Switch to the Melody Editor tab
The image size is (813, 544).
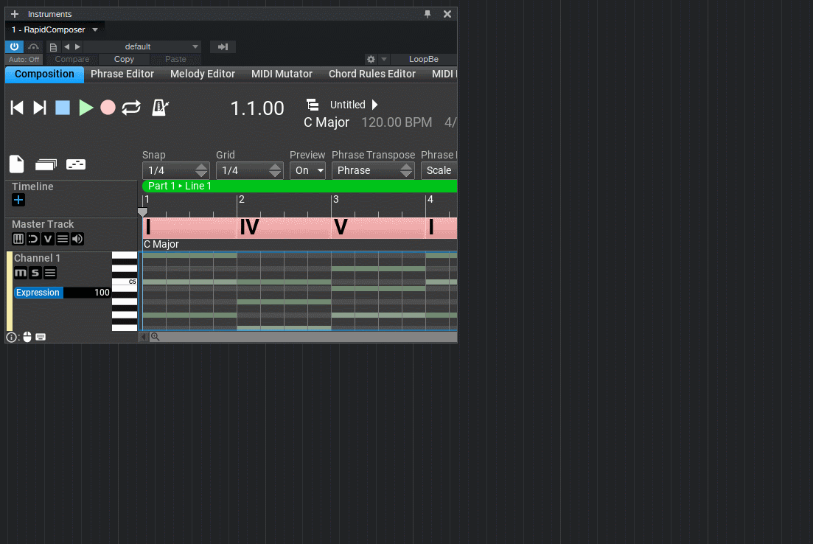click(203, 74)
